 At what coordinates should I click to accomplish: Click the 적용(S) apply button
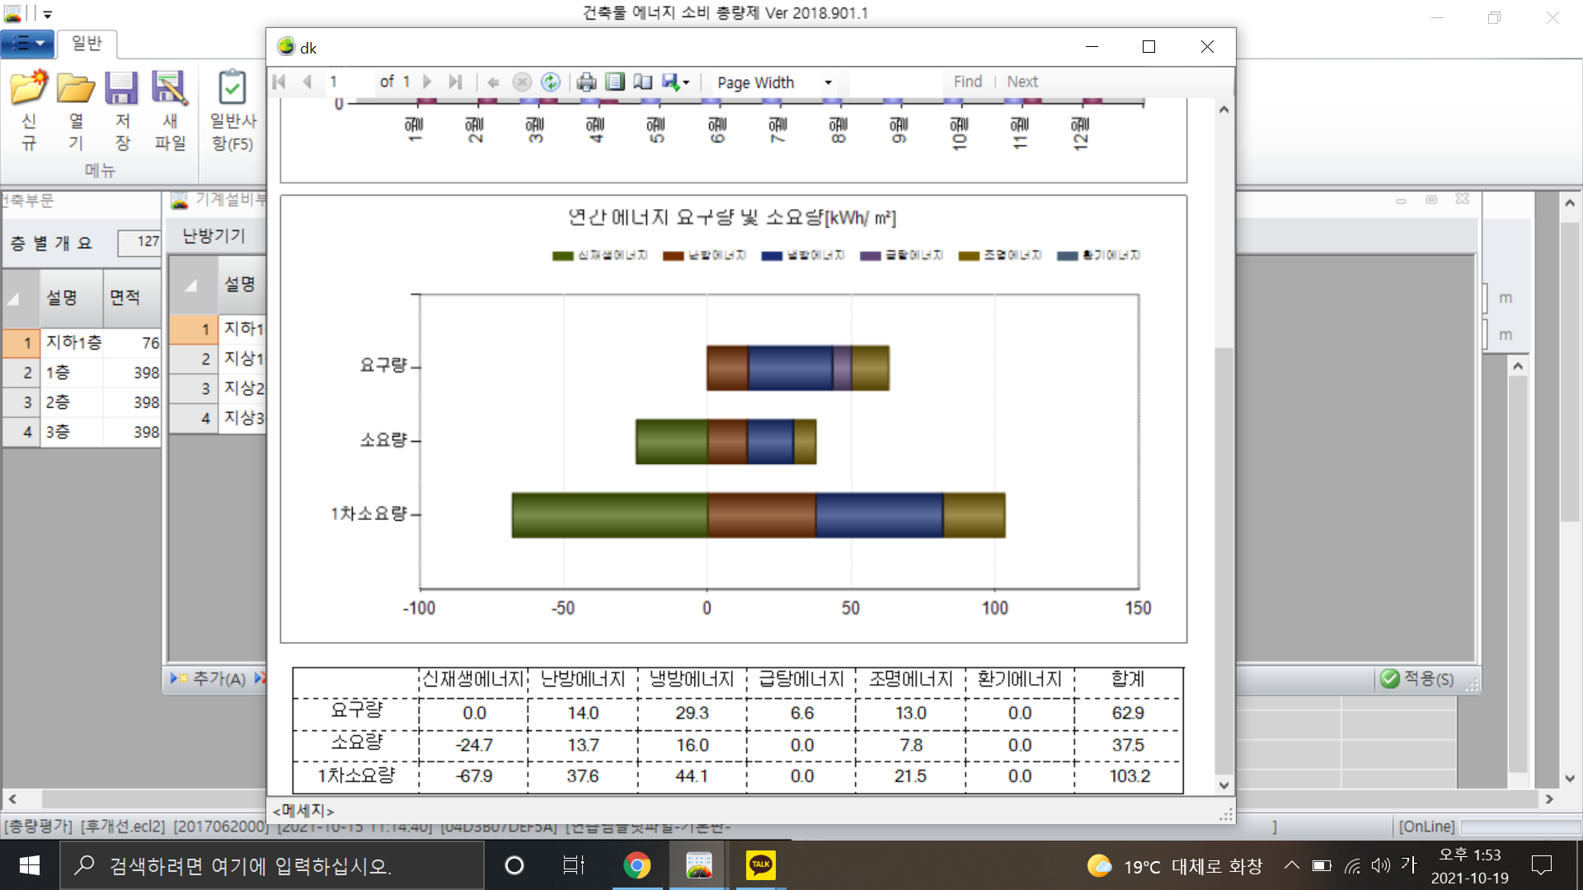[1418, 678]
